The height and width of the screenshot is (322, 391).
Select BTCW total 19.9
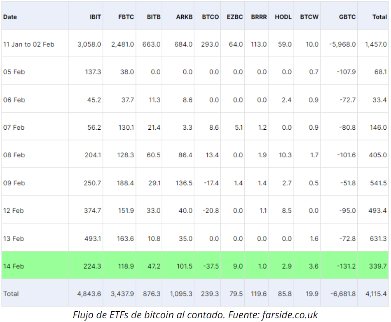pyautogui.click(x=312, y=294)
